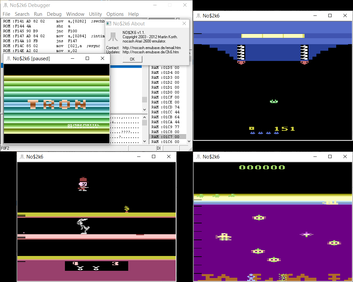
Task: Close the bottom-right game window
Action: click(345, 156)
